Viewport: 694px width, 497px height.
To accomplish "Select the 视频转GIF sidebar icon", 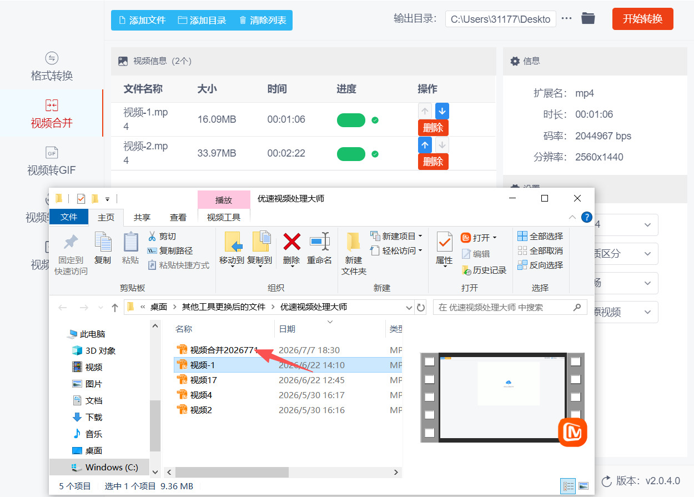I will pyautogui.click(x=52, y=153).
